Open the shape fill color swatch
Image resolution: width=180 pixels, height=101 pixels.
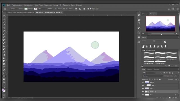[x=26, y=9]
